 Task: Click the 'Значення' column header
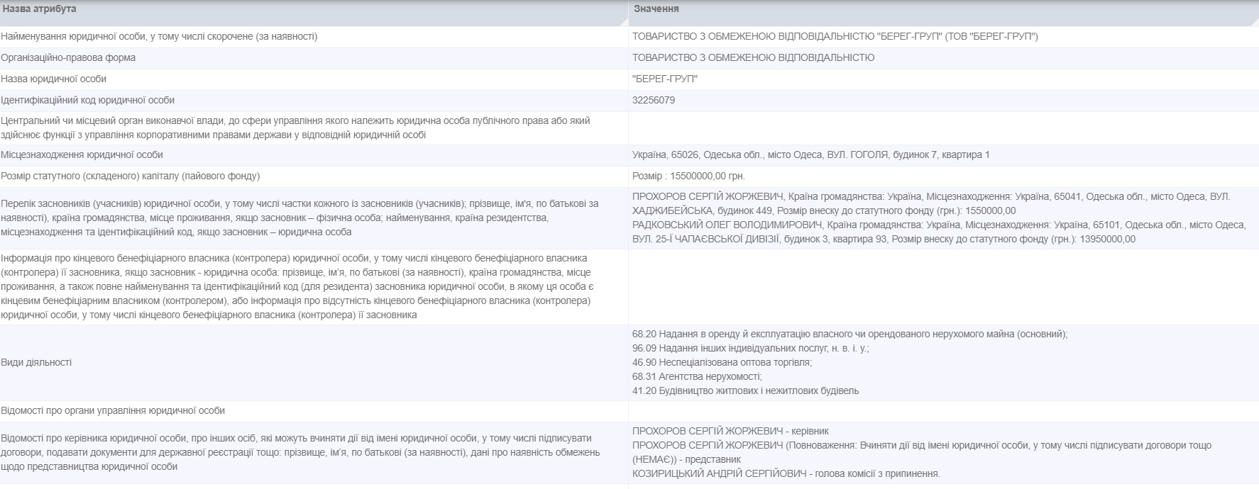pyautogui.click(x=656, y=9)
